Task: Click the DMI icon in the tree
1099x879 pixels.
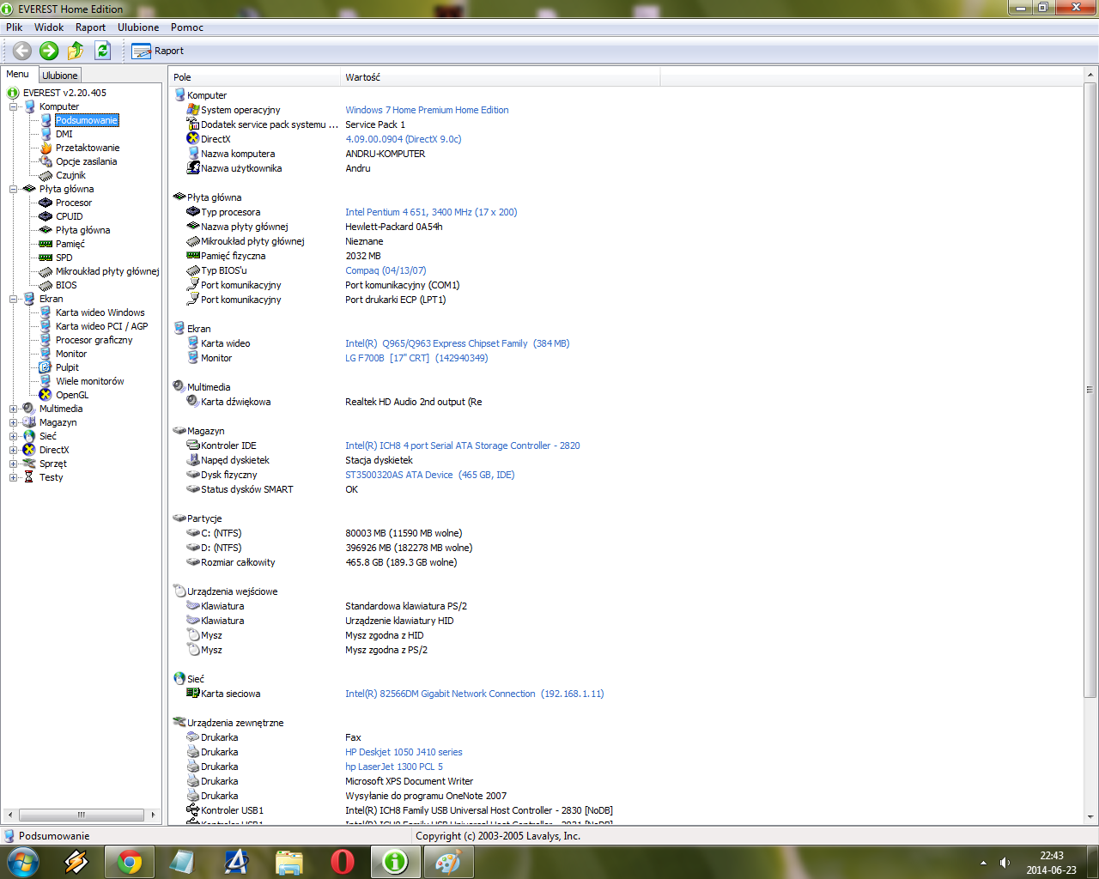Action: 46,134
